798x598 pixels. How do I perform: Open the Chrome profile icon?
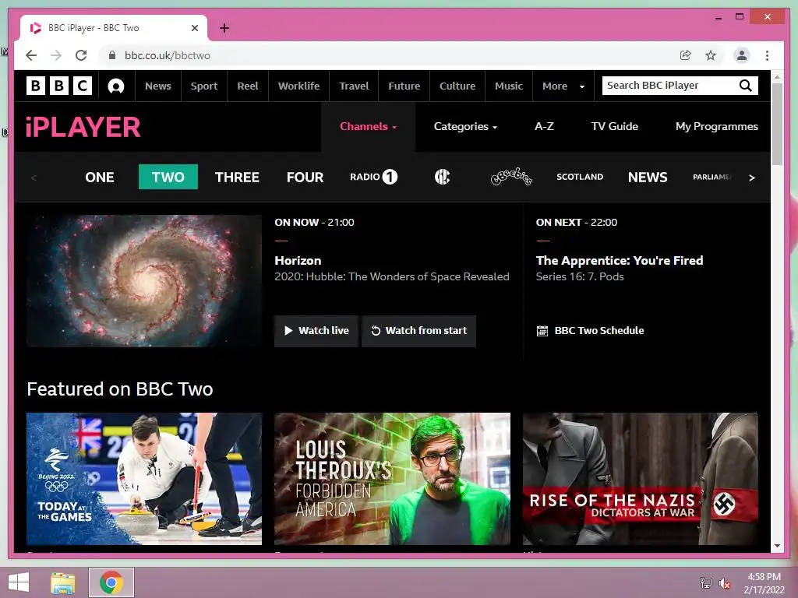coord(742,55)
